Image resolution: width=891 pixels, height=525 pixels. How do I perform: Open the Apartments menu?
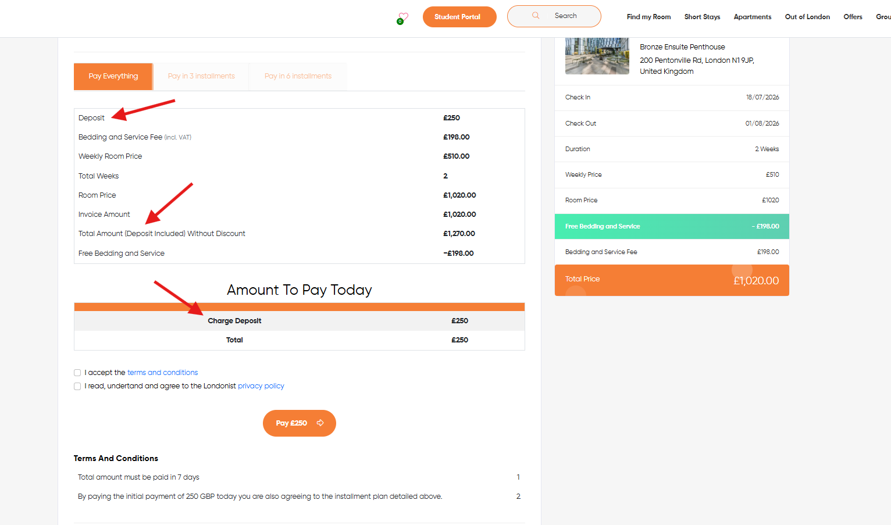(x=753, y=17)
